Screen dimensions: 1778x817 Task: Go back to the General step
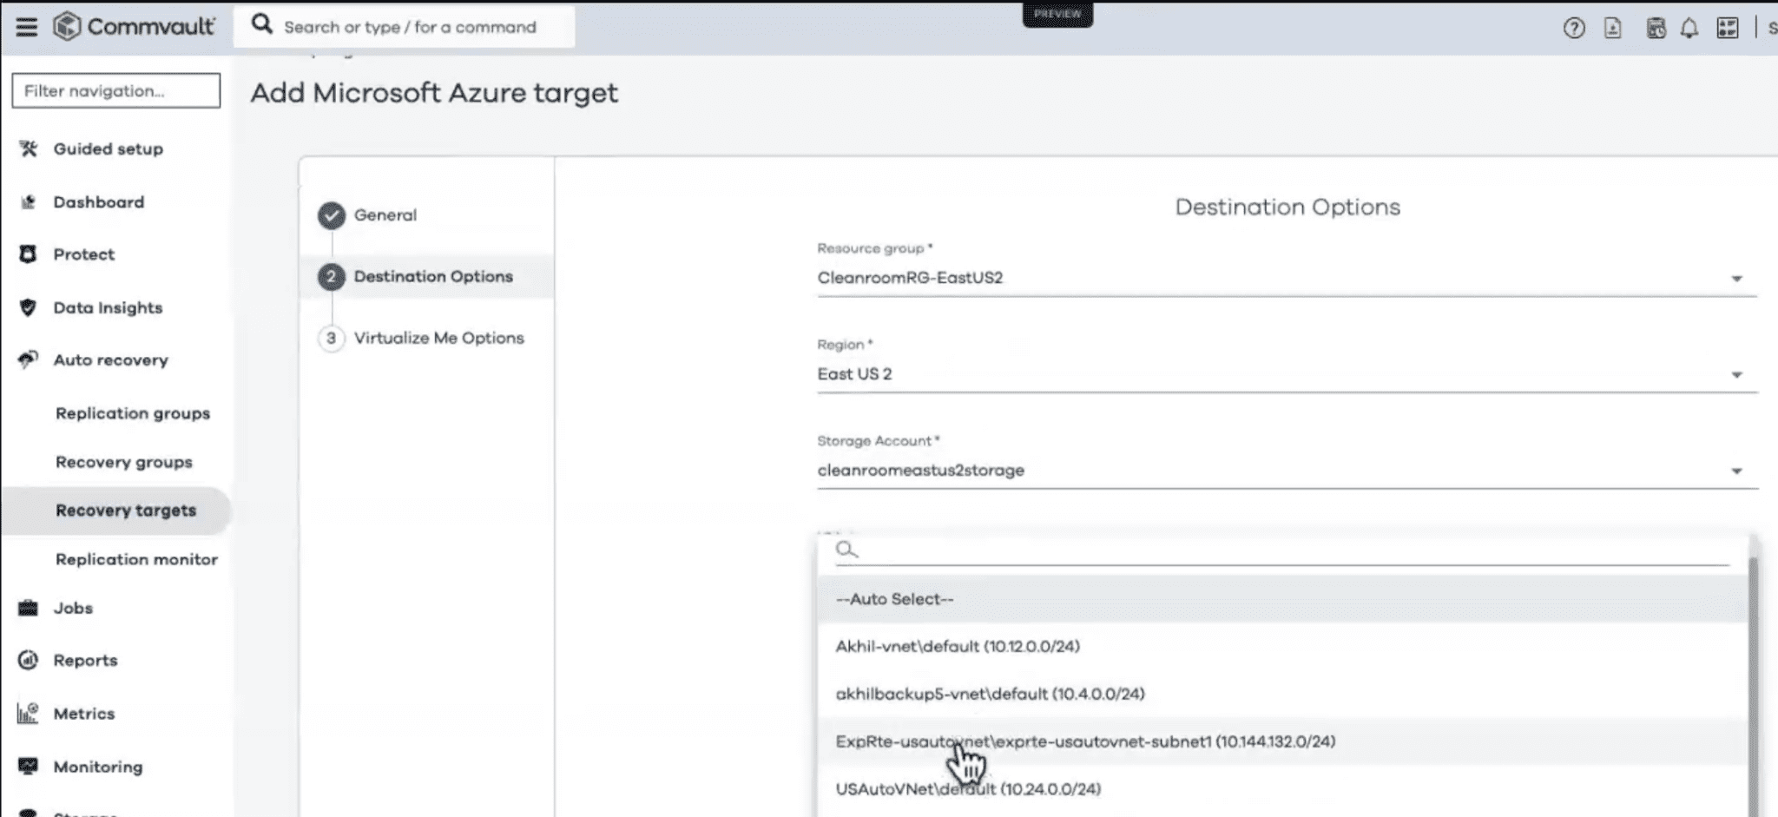point(386,215)
